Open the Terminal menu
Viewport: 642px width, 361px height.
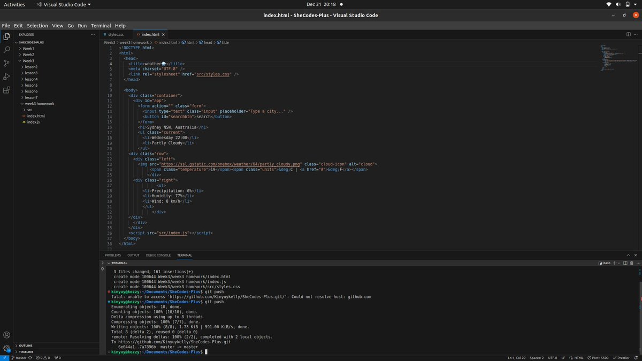[101, 26]
